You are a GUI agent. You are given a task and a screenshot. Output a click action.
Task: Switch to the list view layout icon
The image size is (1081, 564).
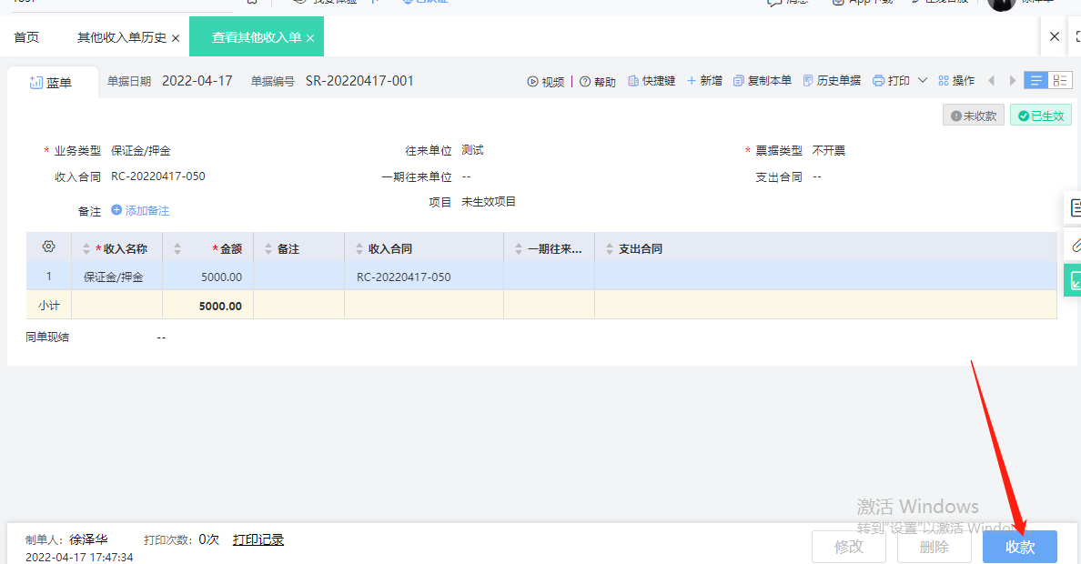[x=1036, y=80]
